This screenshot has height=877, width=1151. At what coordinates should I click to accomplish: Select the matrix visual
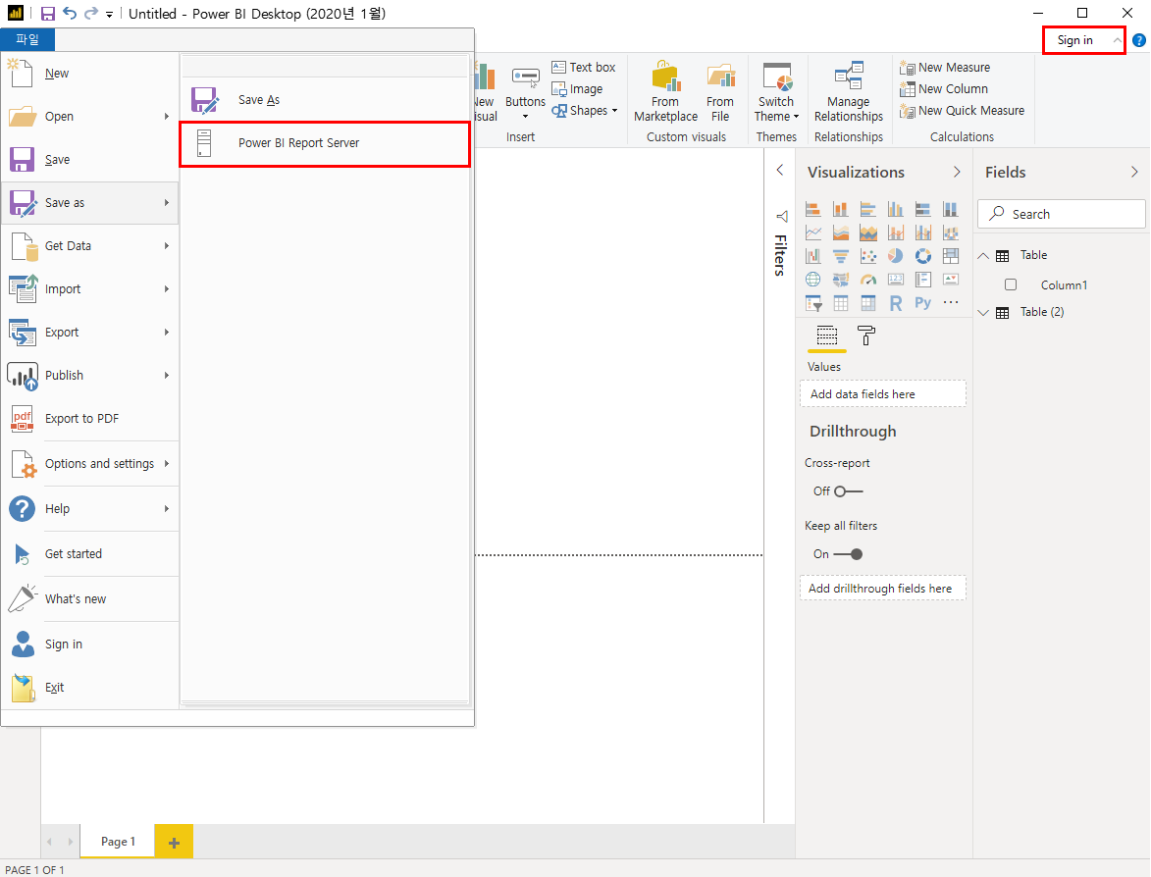coord(868,303)
